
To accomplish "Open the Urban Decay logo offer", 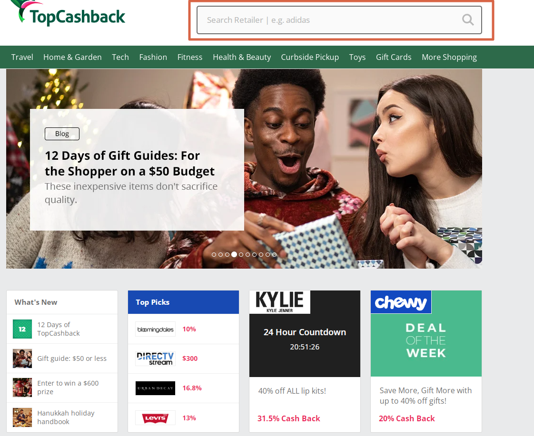I will 155,388.
